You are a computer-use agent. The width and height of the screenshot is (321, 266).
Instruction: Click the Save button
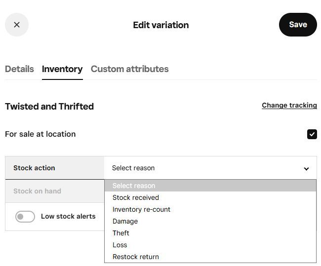[x=298, y=25]
